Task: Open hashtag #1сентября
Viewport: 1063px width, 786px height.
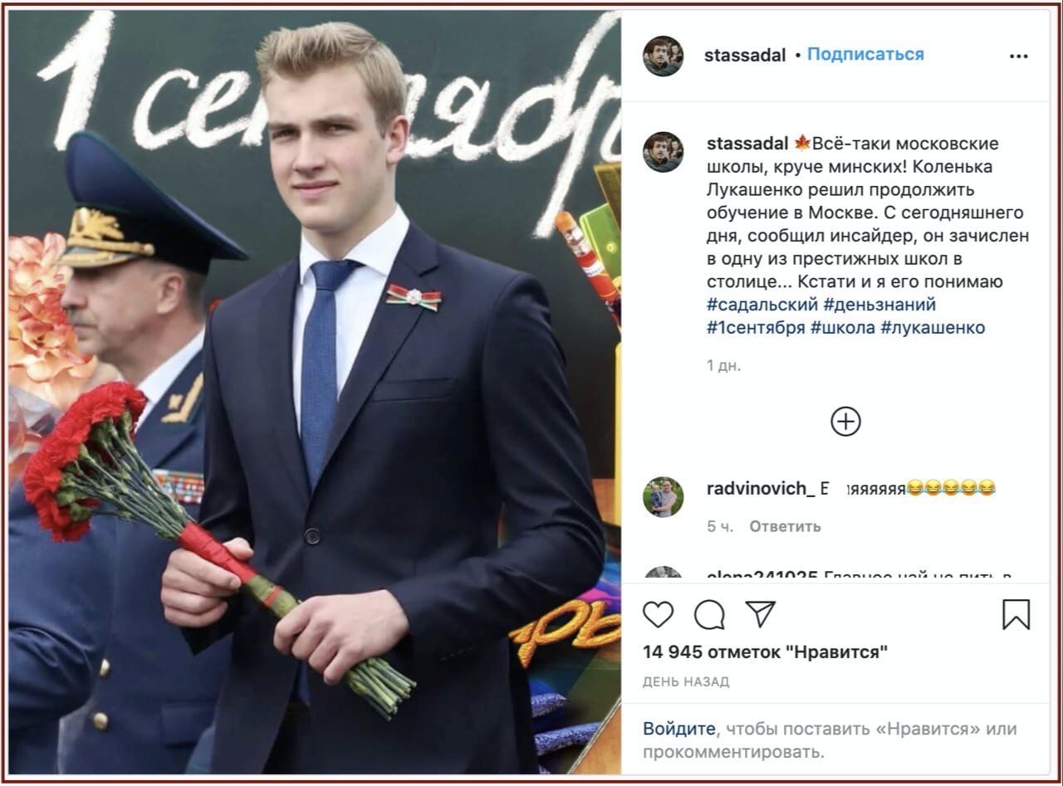Action: click(x=756, y=327)
